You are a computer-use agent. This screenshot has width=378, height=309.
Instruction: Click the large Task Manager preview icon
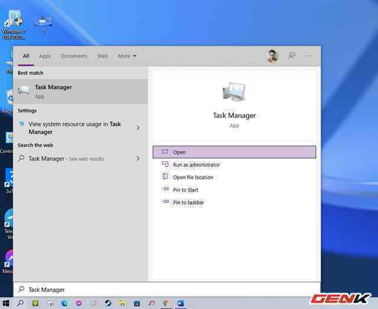coord(234,92)
